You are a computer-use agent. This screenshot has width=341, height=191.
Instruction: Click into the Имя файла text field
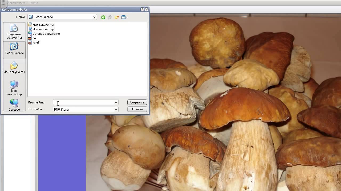click(83, 102)
